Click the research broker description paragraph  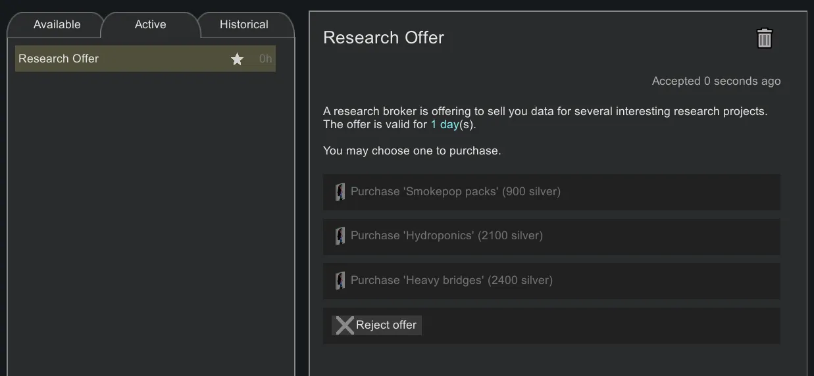coord(545,112)
